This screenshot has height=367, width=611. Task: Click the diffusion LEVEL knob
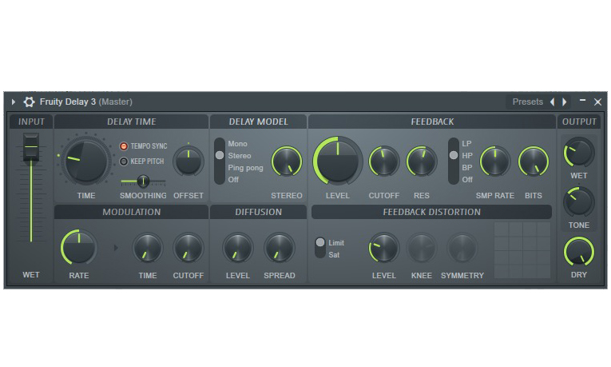point(238,248)
